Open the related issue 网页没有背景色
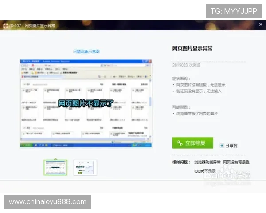The image size is (266, 213). [236, 162]
